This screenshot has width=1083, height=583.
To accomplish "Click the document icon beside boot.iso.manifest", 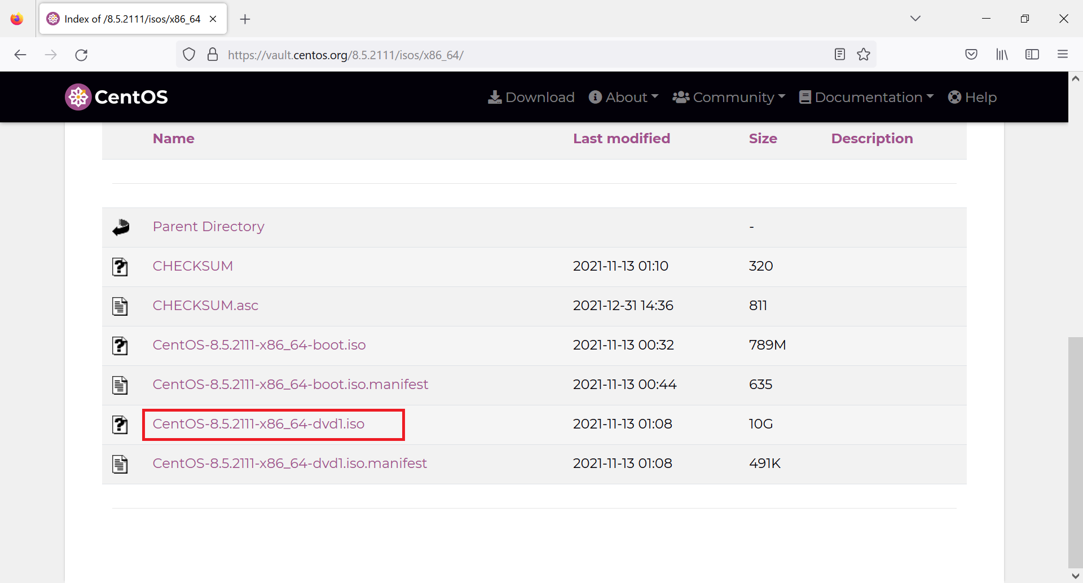I will click(120, 385).
